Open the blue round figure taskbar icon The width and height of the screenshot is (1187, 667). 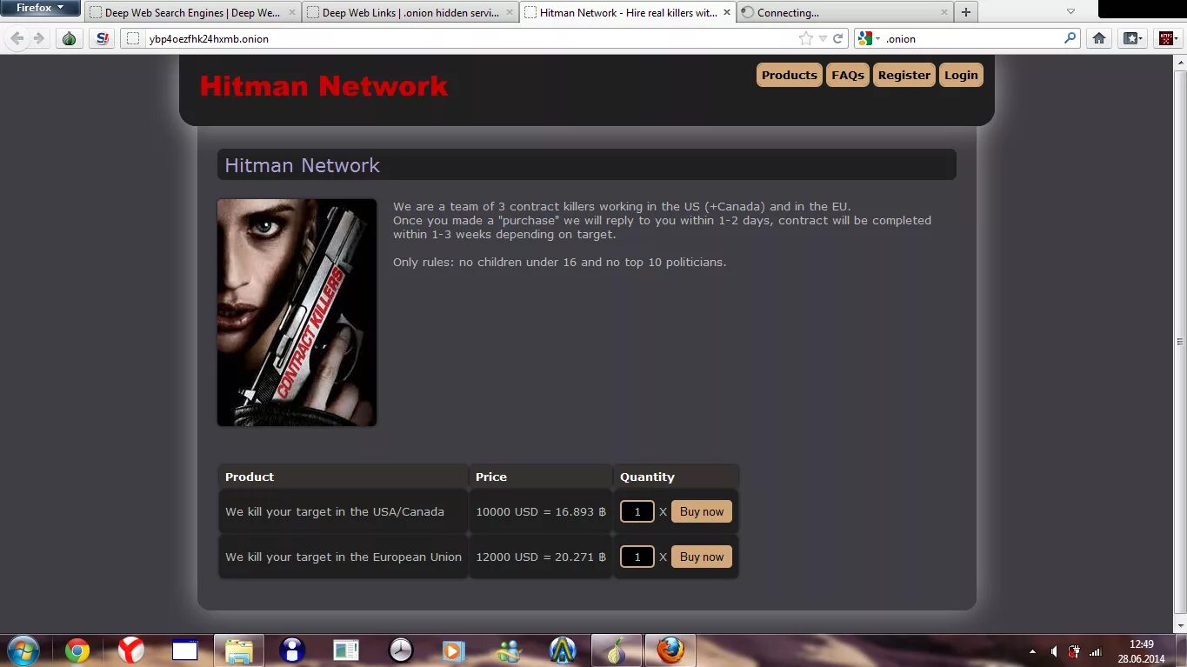click(292, 650)
